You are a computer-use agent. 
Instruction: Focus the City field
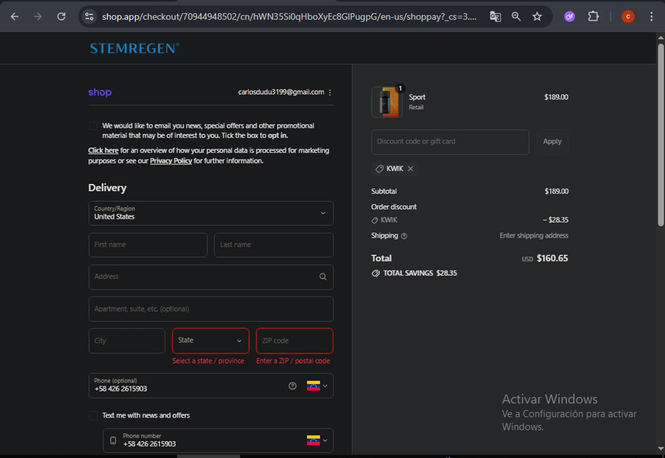coord(127,341)
